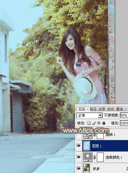Open the 记录 history tab
Viewport: 128px width, 173px height.
click(x=102, y=109)
